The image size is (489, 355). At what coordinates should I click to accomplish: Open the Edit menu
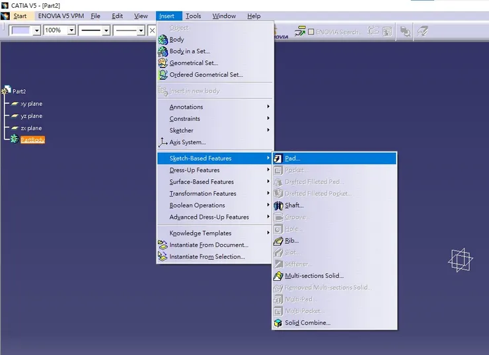coord(117,16)
